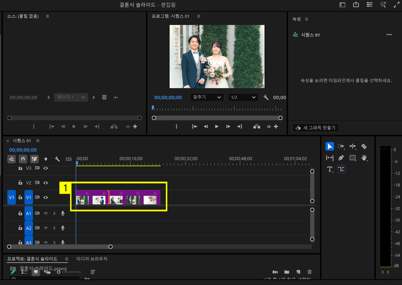Select the Track Select Forward tool

[341, 146]
